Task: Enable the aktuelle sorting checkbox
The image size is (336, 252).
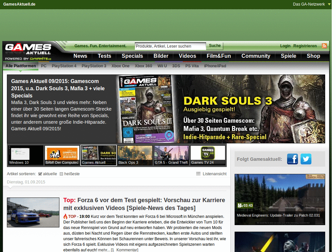Action: pyautogui.click(x=40, y=174)
